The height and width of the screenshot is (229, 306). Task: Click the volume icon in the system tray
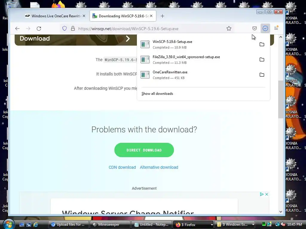[283, 225]
